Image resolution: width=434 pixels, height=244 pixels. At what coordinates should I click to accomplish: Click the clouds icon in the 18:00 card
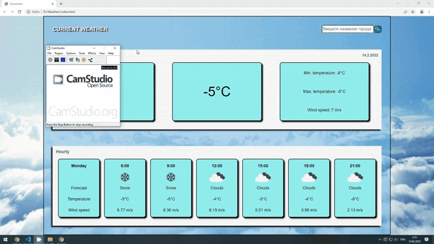[309, 177]
